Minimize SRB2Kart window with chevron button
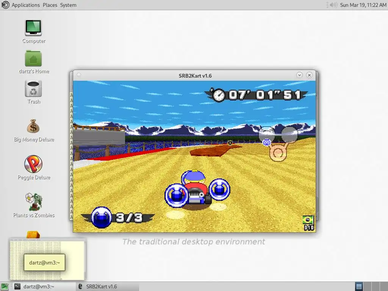 point(299,75)
